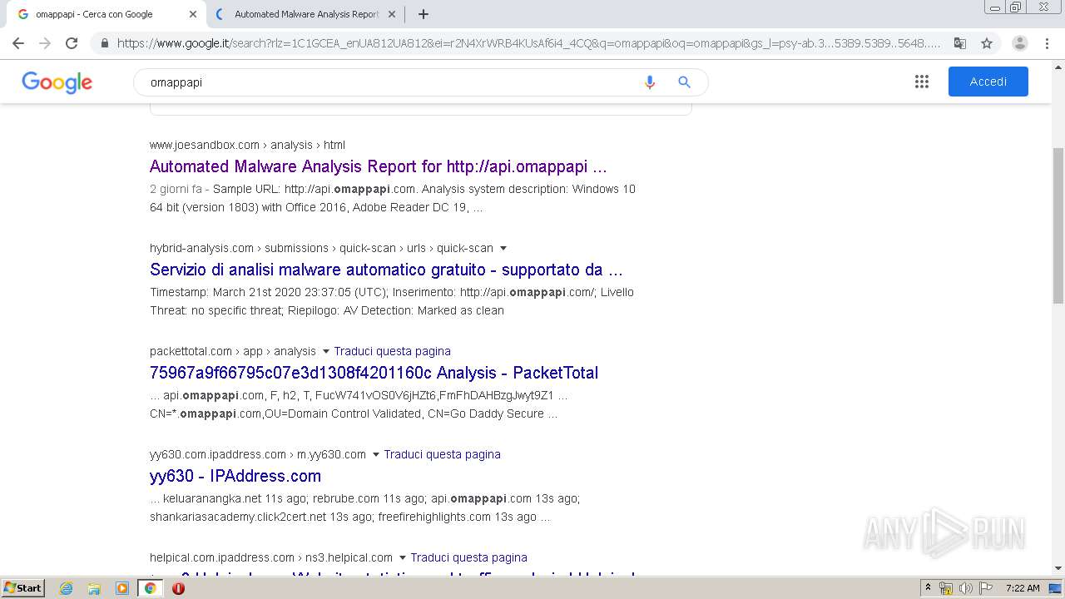
Task: Click Traduci questa pagina for packettotal result
Action: click(x=392, y=351)
